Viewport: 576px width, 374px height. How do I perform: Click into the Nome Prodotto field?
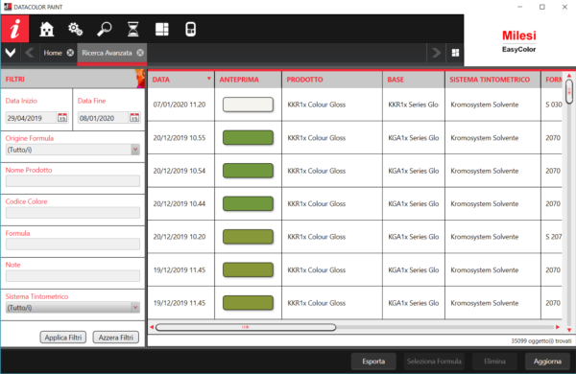pyautogui.click(x=73, y=180)
